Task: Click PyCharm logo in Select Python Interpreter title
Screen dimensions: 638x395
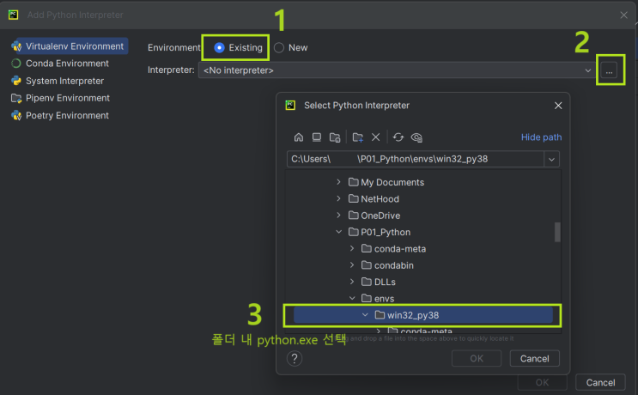Action: 290,106
